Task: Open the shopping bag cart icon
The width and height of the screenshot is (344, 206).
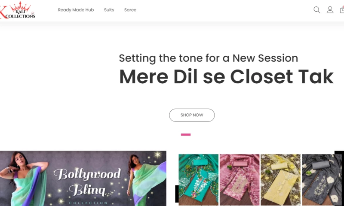Action: pos(342,10)
